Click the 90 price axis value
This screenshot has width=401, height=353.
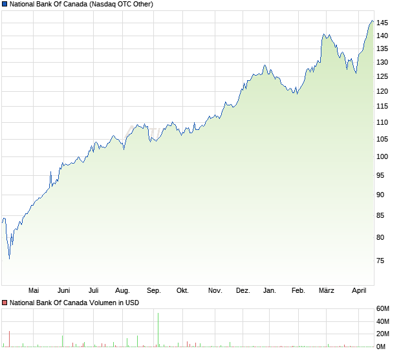tap(380, 195)
